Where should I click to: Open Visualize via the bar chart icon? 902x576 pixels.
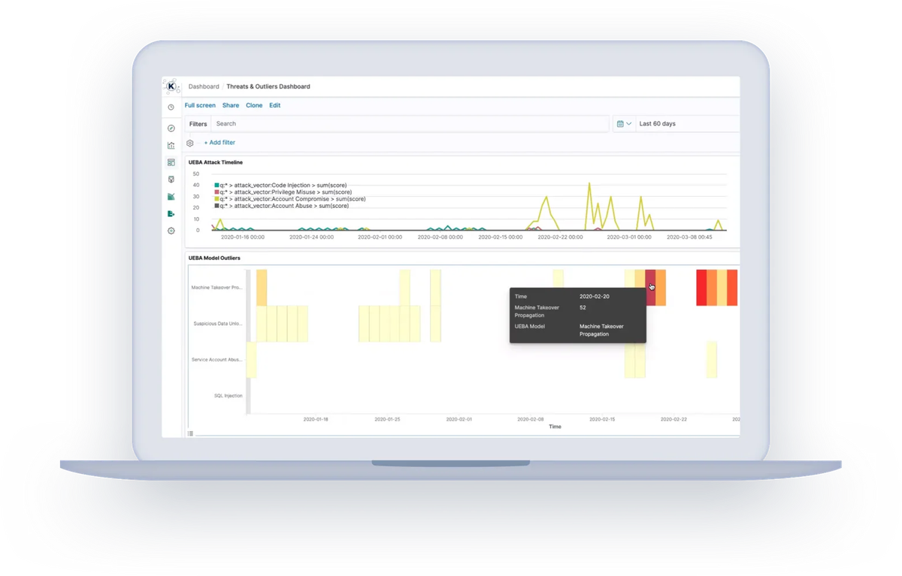[171, 146]
